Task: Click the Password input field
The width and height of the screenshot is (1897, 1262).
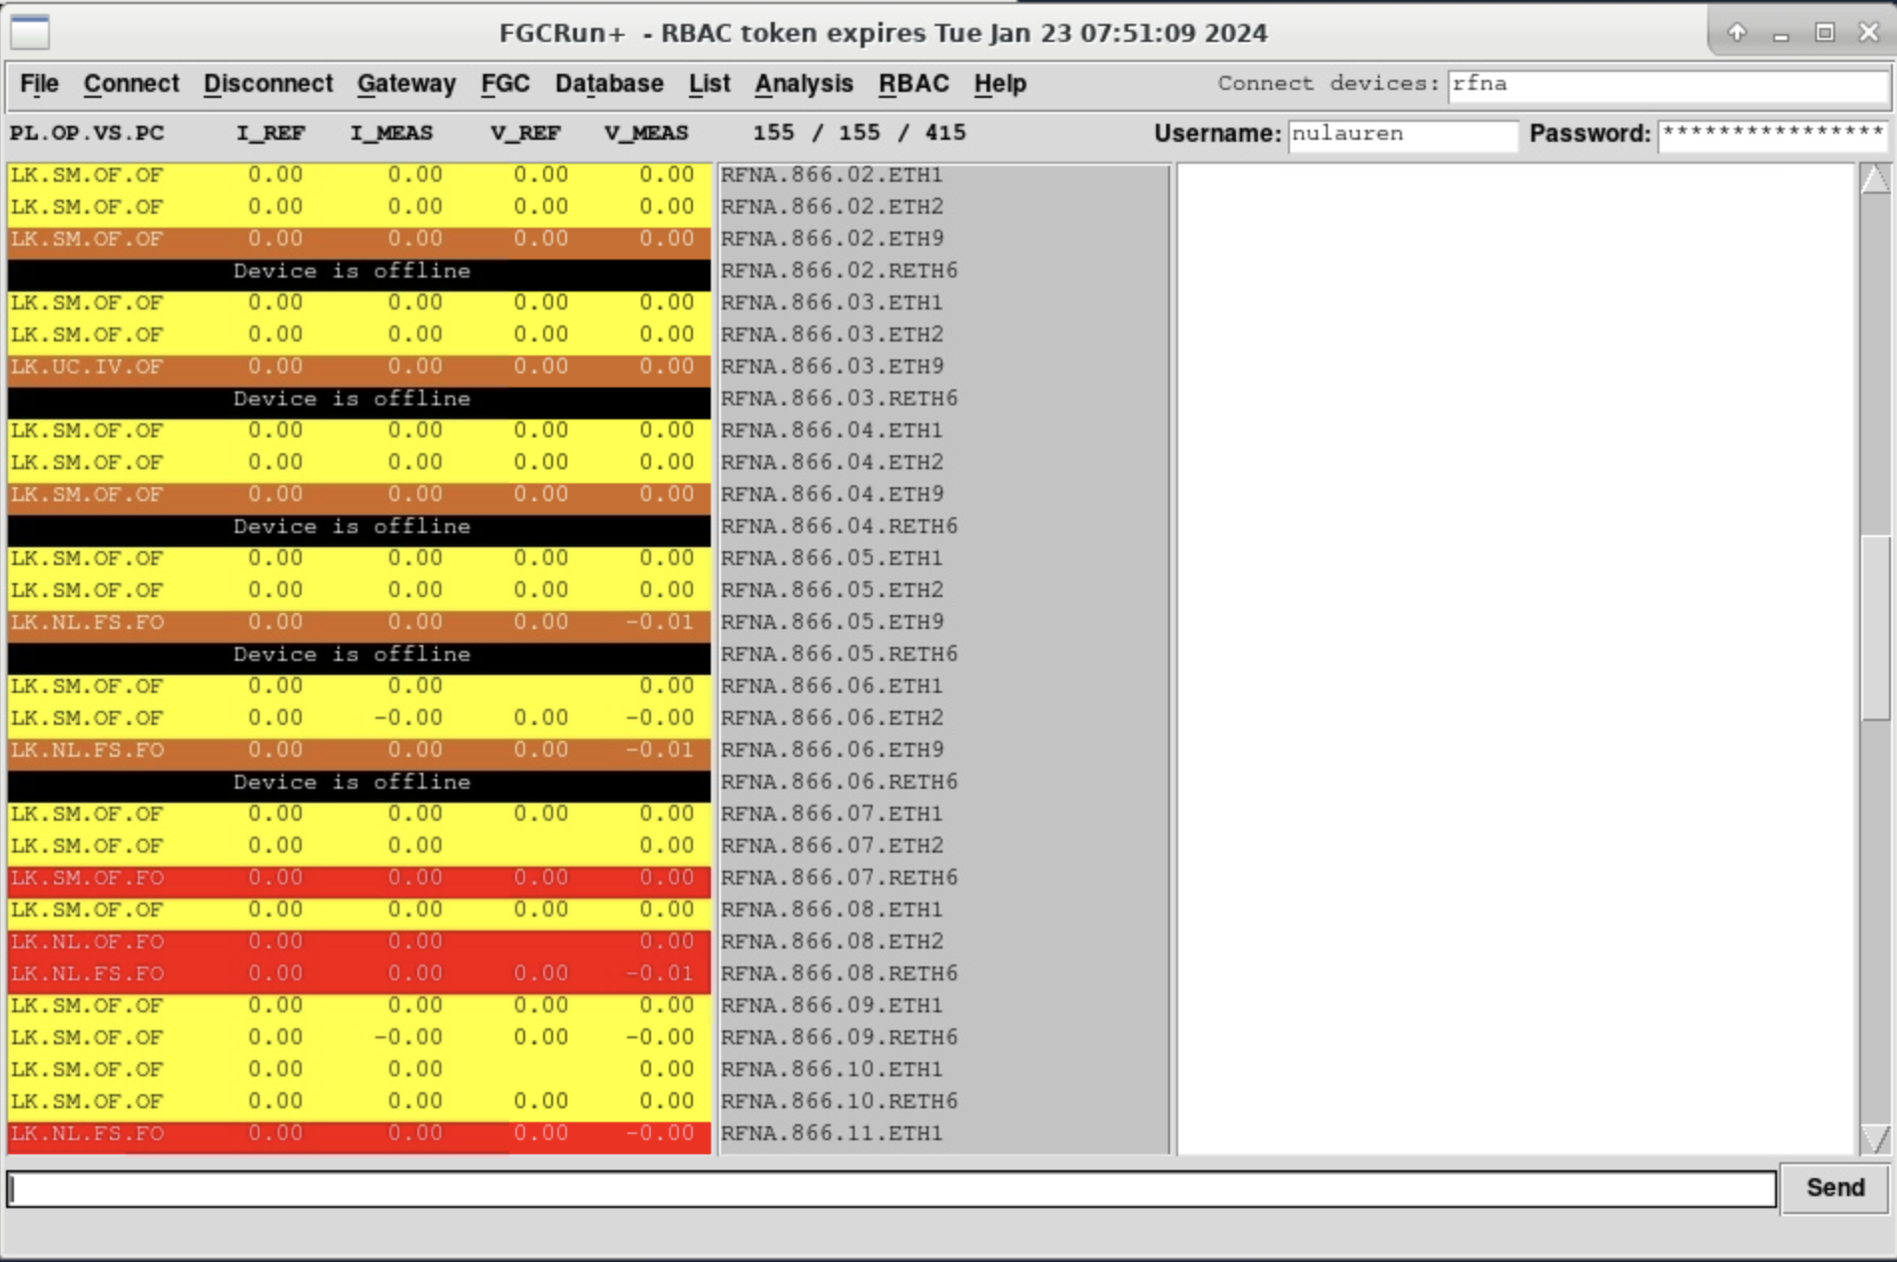Action: coord(1773,135)
